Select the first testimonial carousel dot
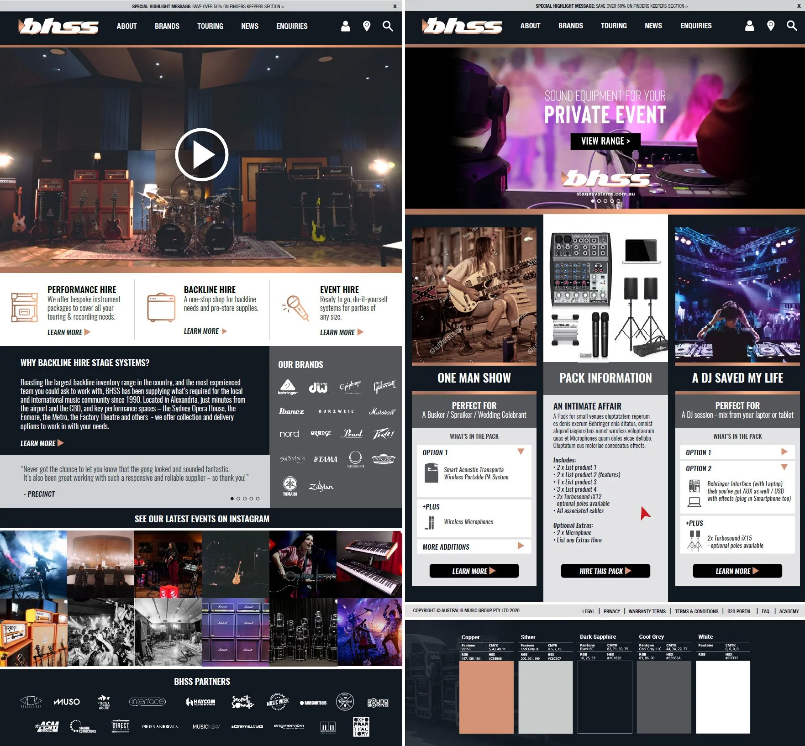Image resolution: width=805 pixels, height=746 pixels. click(232, 499)
